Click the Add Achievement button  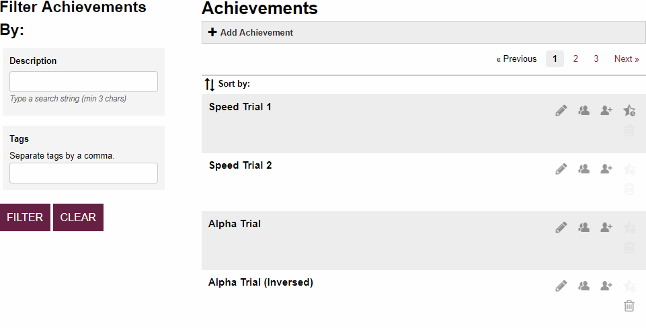[251, 32]
